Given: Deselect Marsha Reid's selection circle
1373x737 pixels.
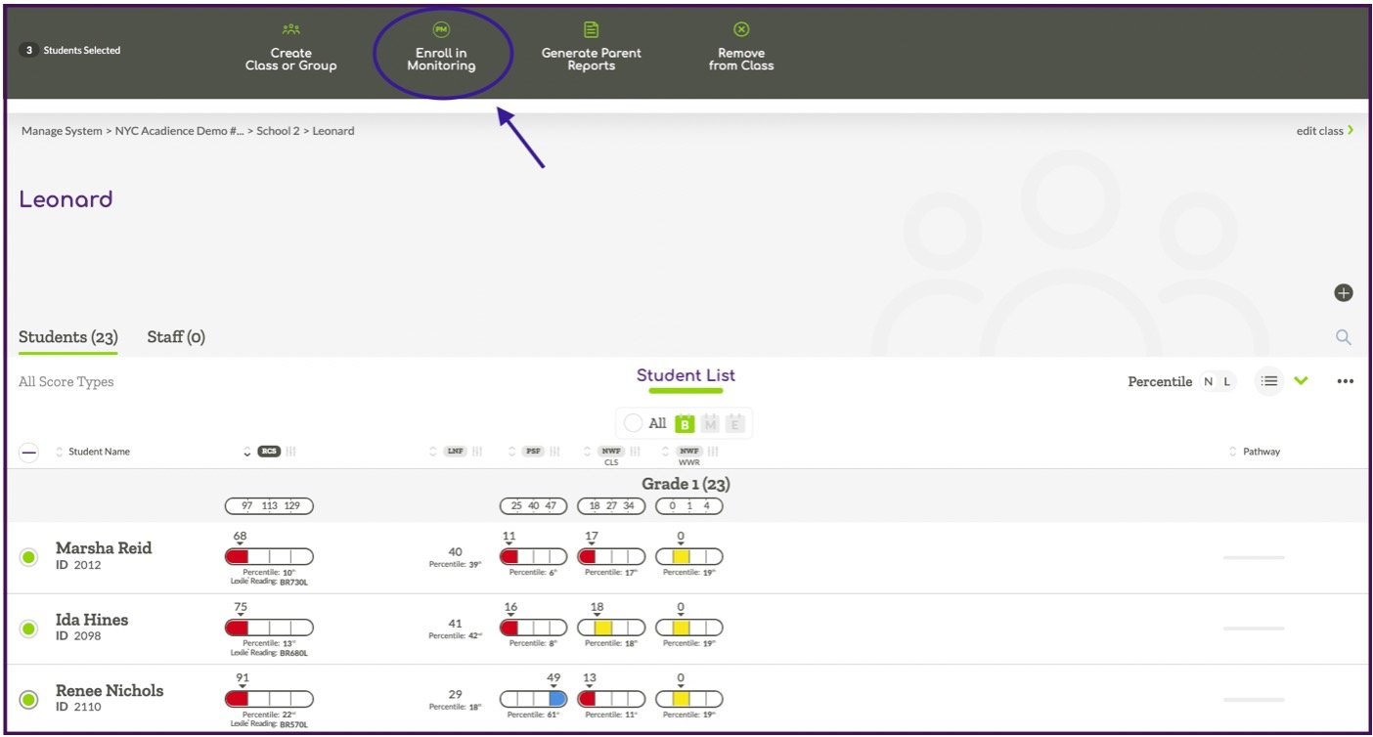Looking at the screenshot, I should [28, 556].
